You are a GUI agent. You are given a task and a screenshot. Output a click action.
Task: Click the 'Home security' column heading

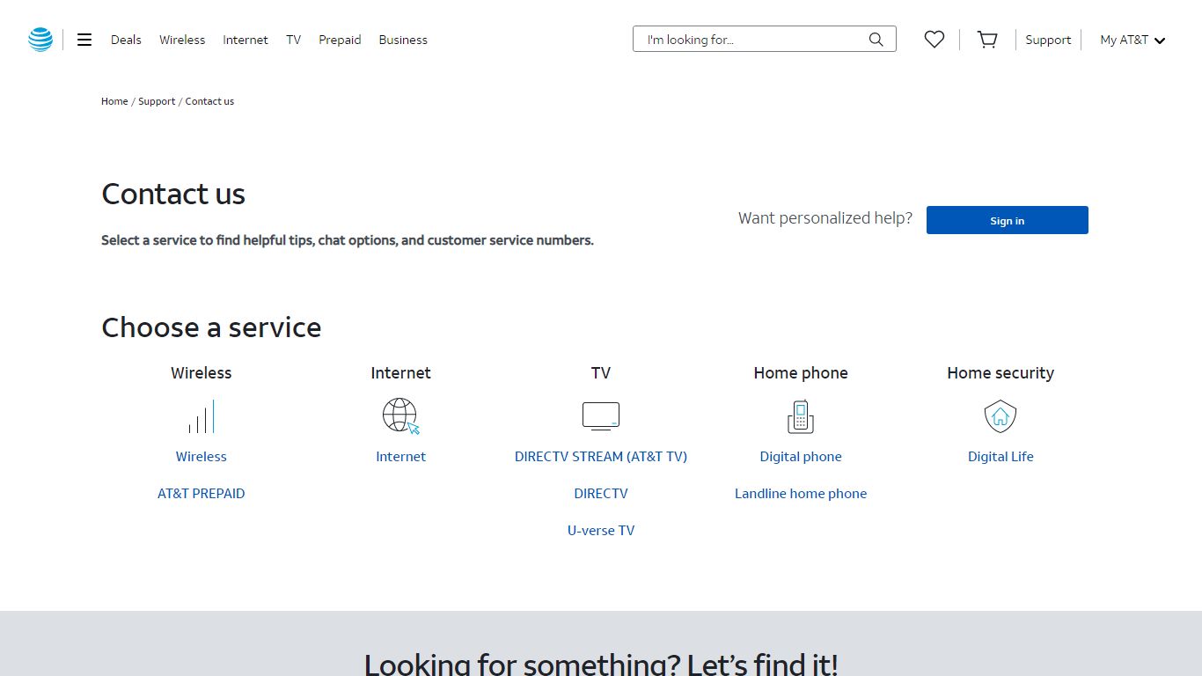point(1000,373)
